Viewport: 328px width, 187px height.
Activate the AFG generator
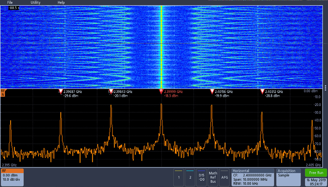tap(224, 177)
